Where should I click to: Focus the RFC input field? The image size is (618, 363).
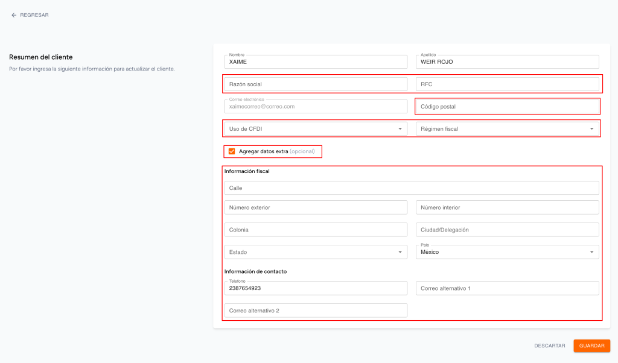point(507,84)
